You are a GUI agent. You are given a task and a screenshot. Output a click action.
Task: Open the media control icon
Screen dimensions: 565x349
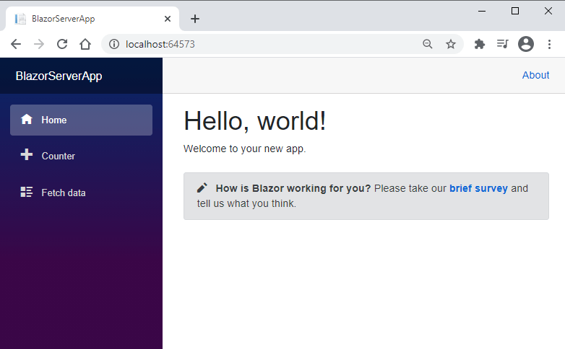pyautogui.click(x=502, y=44)
